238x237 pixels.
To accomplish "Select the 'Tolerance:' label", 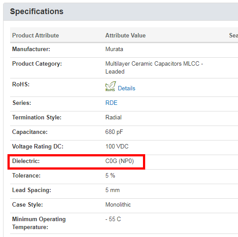I will click(26, 176).
